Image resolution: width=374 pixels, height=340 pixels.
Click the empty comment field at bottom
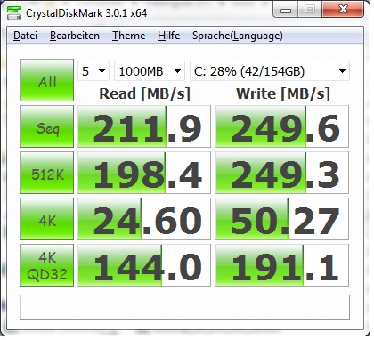[185, 307]
